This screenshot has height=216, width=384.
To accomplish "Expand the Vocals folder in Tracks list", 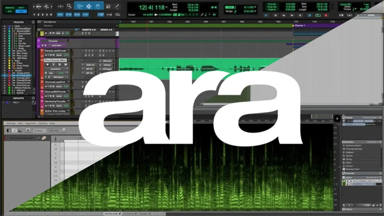I will (x=12, y=70).
